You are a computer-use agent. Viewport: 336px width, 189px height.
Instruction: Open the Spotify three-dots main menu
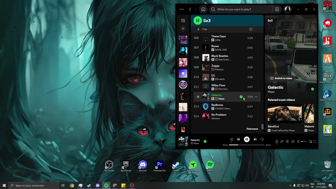182,9
